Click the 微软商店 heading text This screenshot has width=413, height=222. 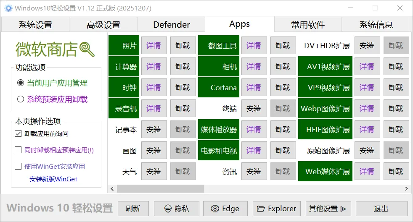pyautogui.click(x=46, y=50)
